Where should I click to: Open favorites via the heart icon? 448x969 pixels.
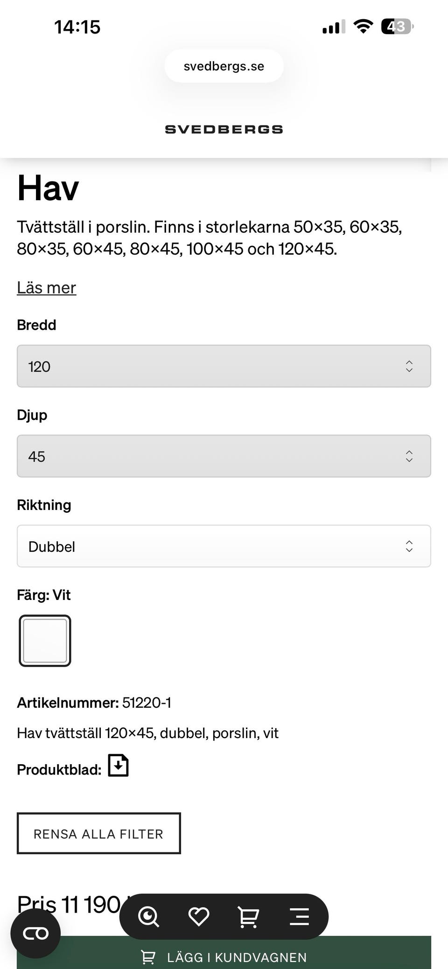point(199,917)
